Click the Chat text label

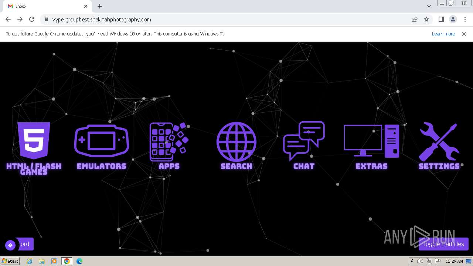tap(304, 166)
